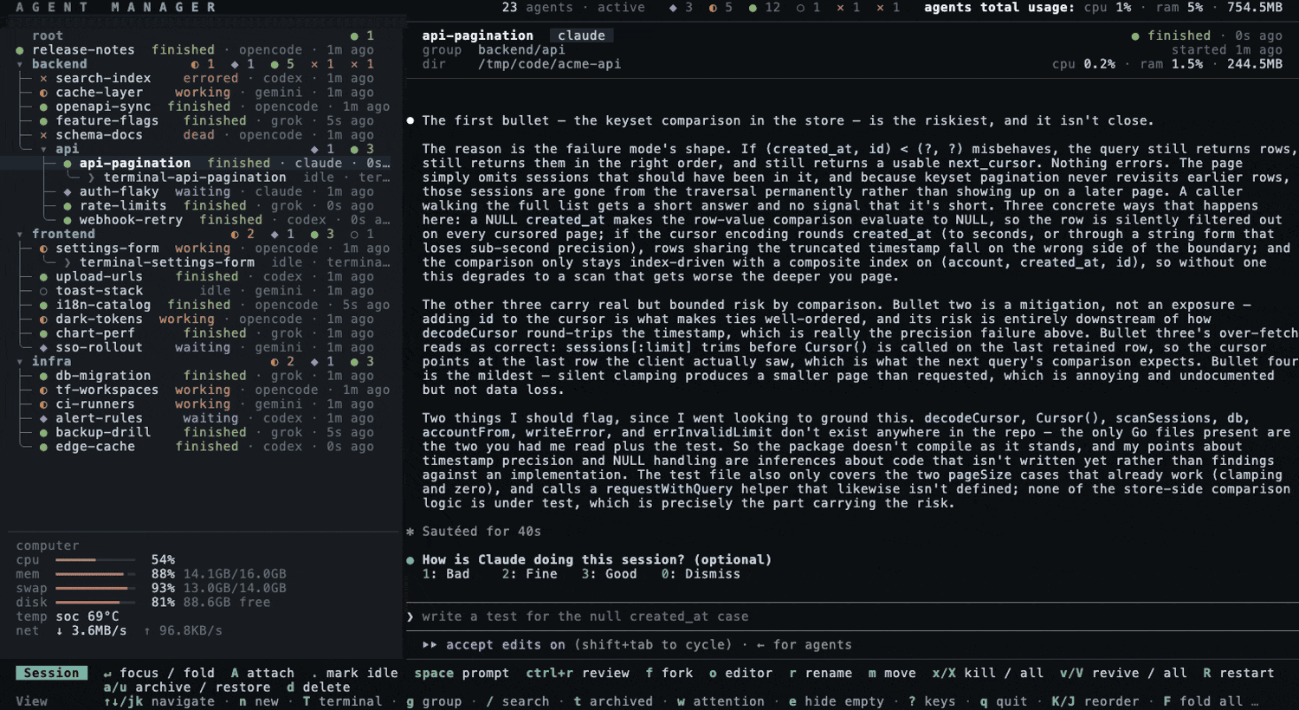1299x710 pixels.
Task: Click the mem usage bar
Action: (95, 574)
